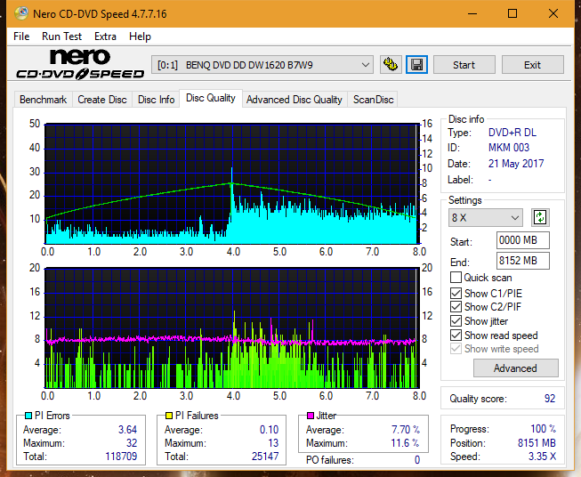Click the drive options icon with the yellow tool

pos(391,65)
